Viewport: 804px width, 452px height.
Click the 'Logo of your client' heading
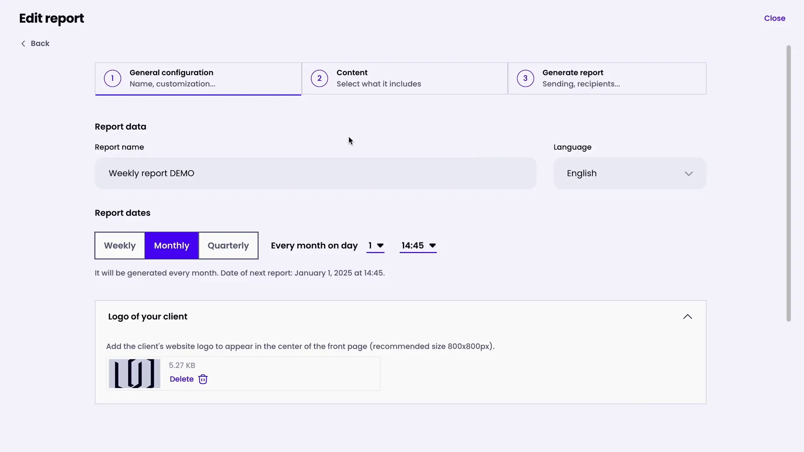pos(147,317)
